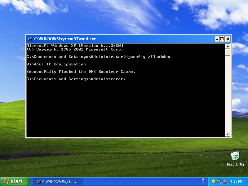Click the console vertical scrollbar thumb
Viewport: 248px width, 186px height.
pyautogui.click(x=228, y=52)
